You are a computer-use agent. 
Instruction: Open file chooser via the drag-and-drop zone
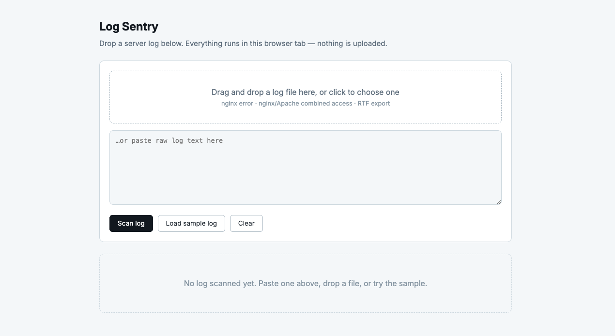pos(306,97)
